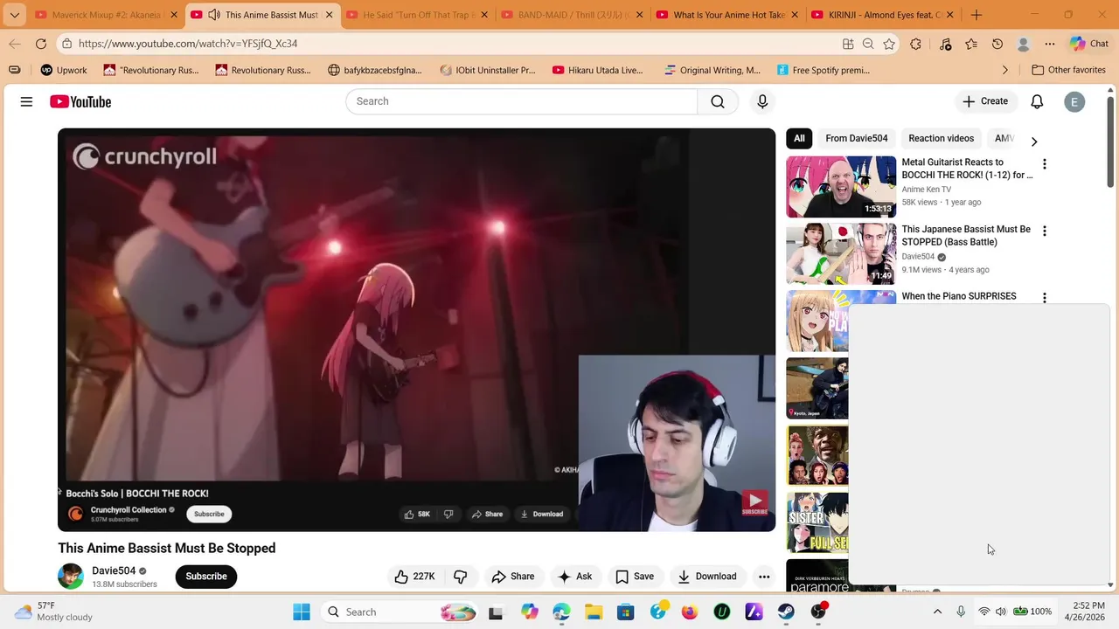
Task: Mute the current tab via speaker icon
Action: point(214,15)
